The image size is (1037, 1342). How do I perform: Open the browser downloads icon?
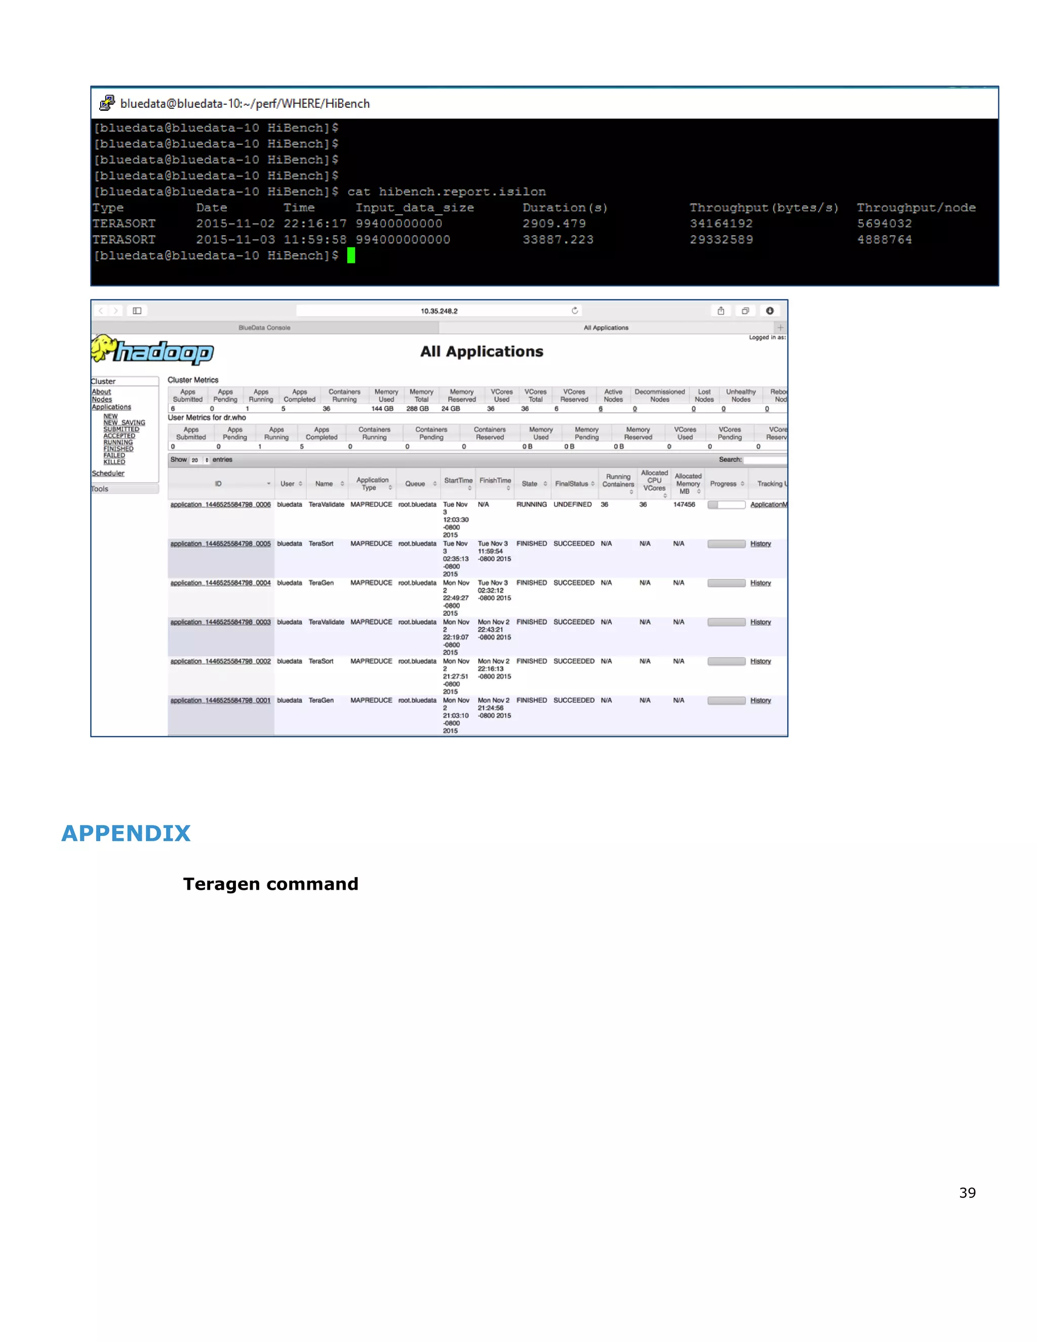pyautogui.click(x=770, y=311)
